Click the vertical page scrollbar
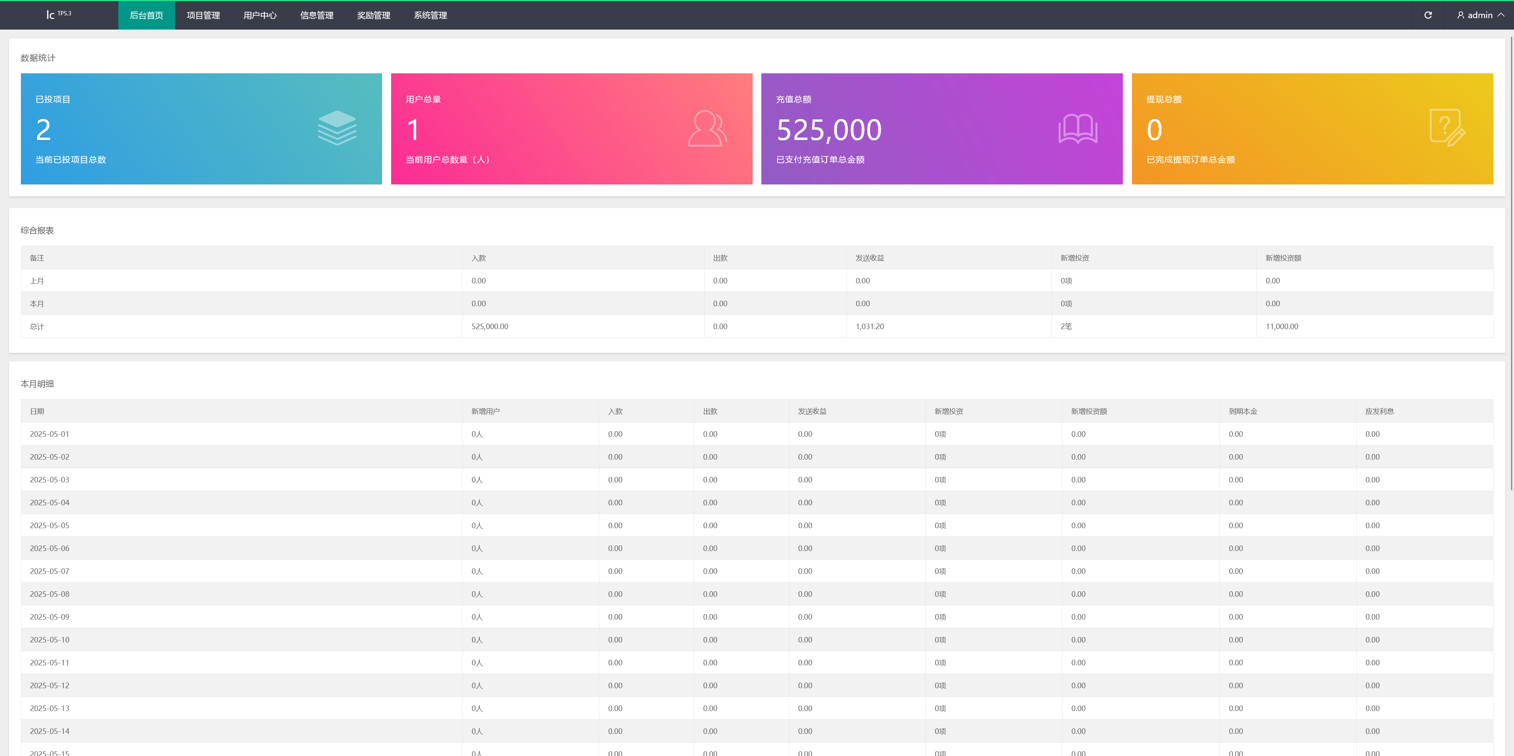The height and width of the screenshot is (756, 1514). pos(1511,264)
